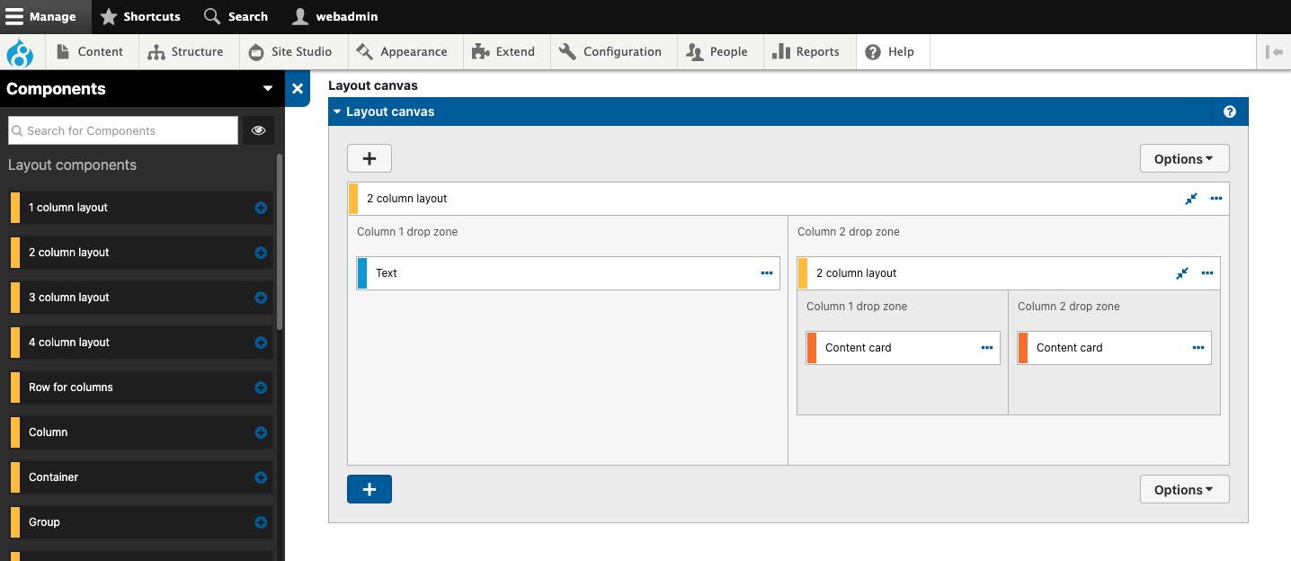Click the blue swatch on Text component
Screen dimensions: 1291x561
362,273
